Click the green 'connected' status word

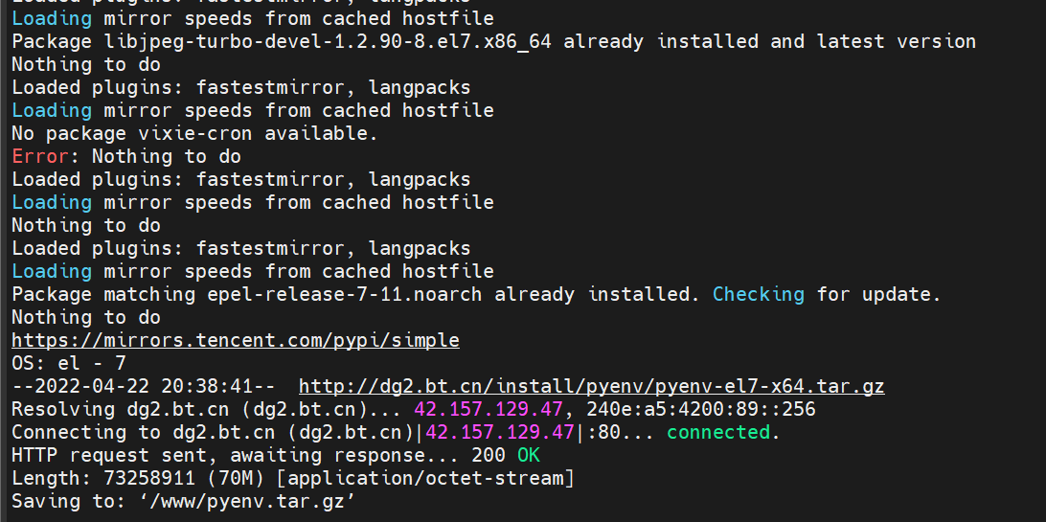coord(718,433)
